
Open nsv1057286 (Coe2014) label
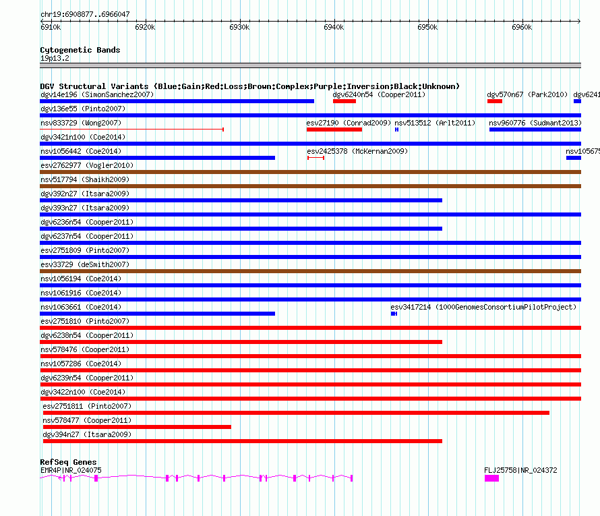(x=81, y=364)
